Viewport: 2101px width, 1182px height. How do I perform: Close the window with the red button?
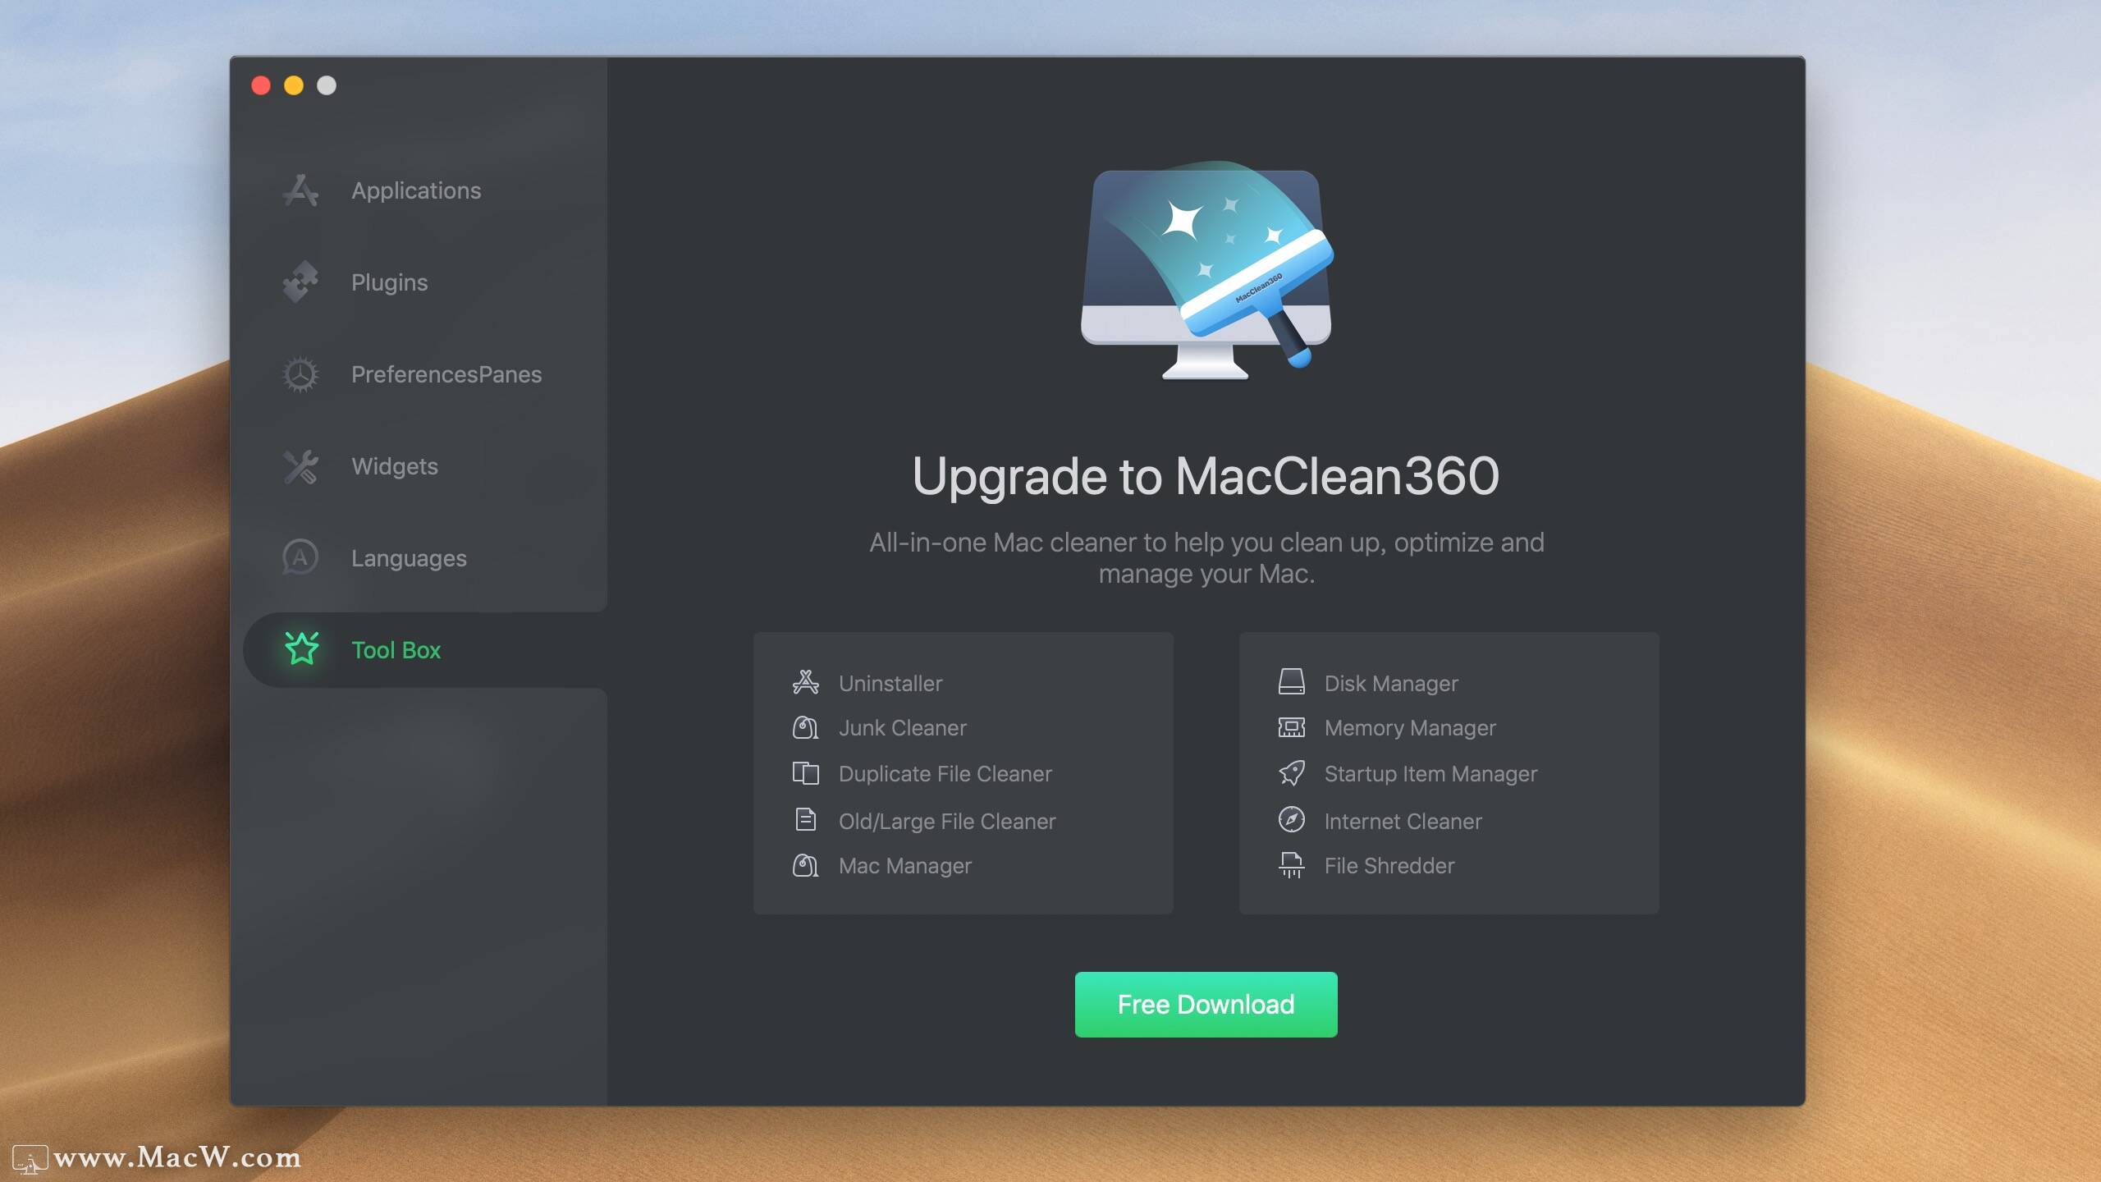coord(261,85)
